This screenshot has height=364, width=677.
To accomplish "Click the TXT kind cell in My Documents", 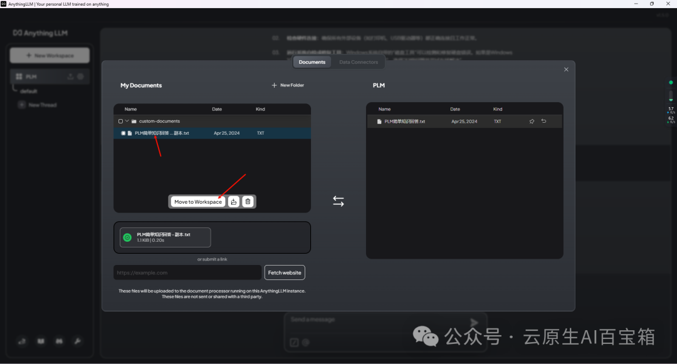I will pyautogui.click(x=260, y=133).
